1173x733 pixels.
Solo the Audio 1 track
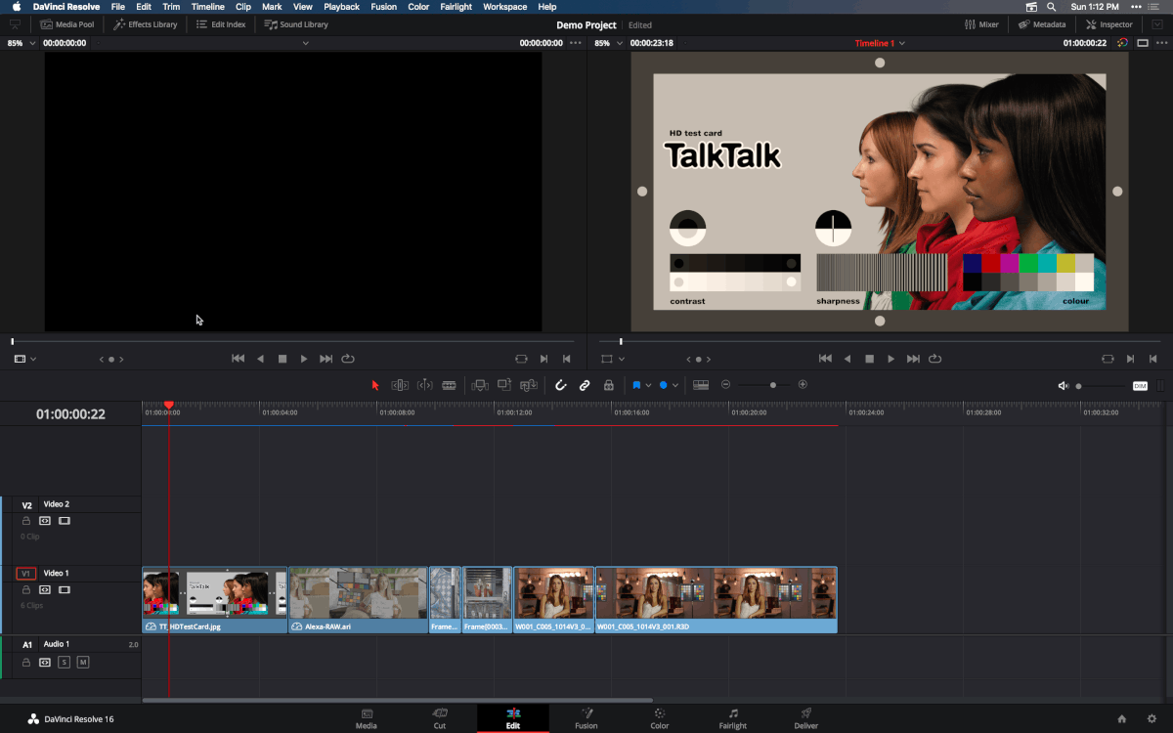(64, 662)
